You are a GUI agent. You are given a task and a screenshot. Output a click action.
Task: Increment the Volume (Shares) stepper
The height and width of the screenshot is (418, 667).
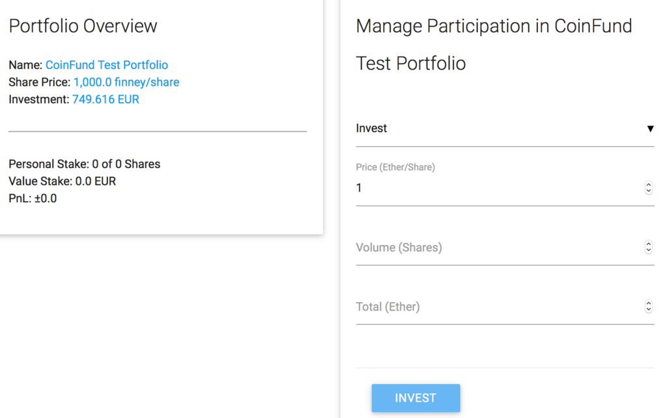[648, 244]
